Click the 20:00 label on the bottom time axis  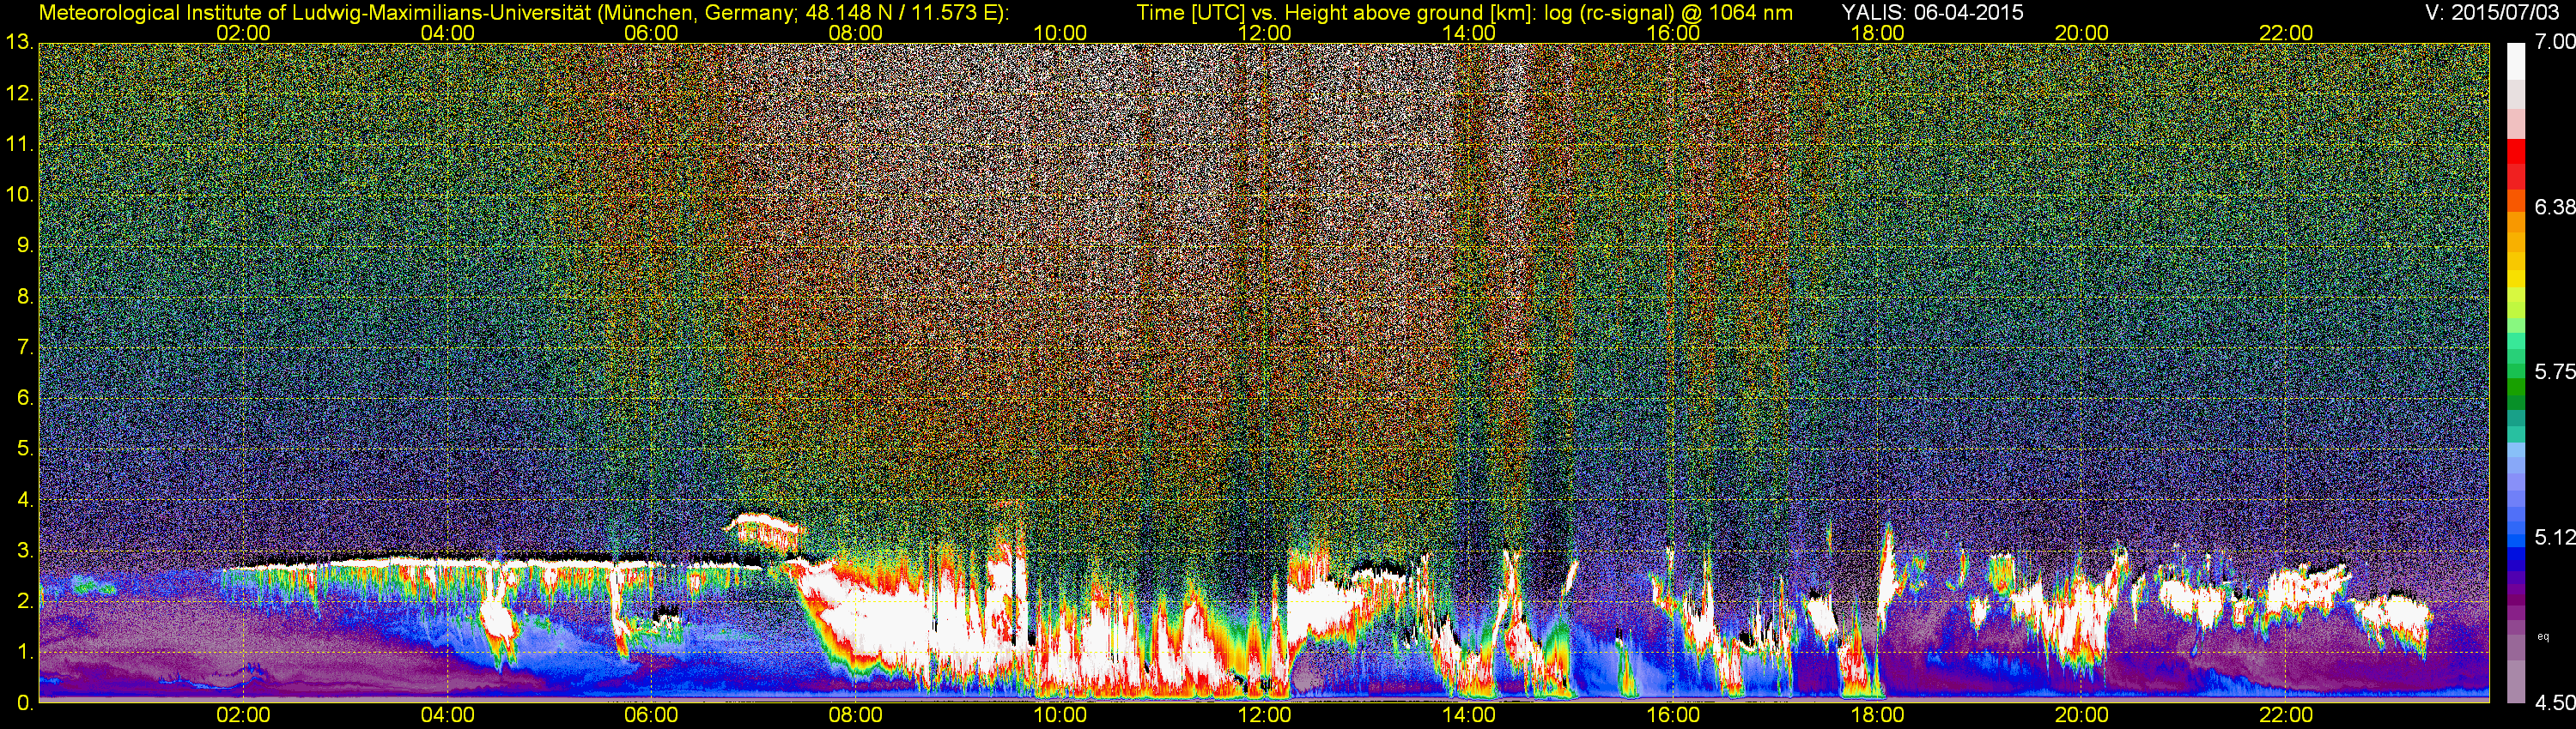(2082, 715)
